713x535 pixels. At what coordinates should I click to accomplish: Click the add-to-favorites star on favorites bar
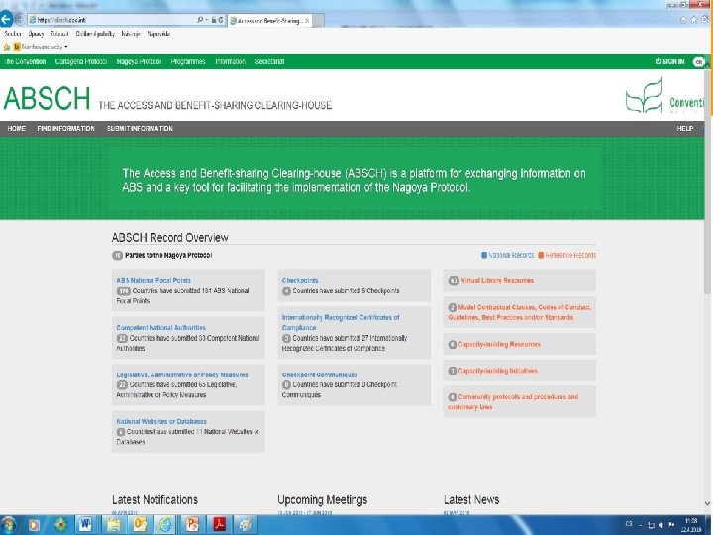[x=6, y=47]
